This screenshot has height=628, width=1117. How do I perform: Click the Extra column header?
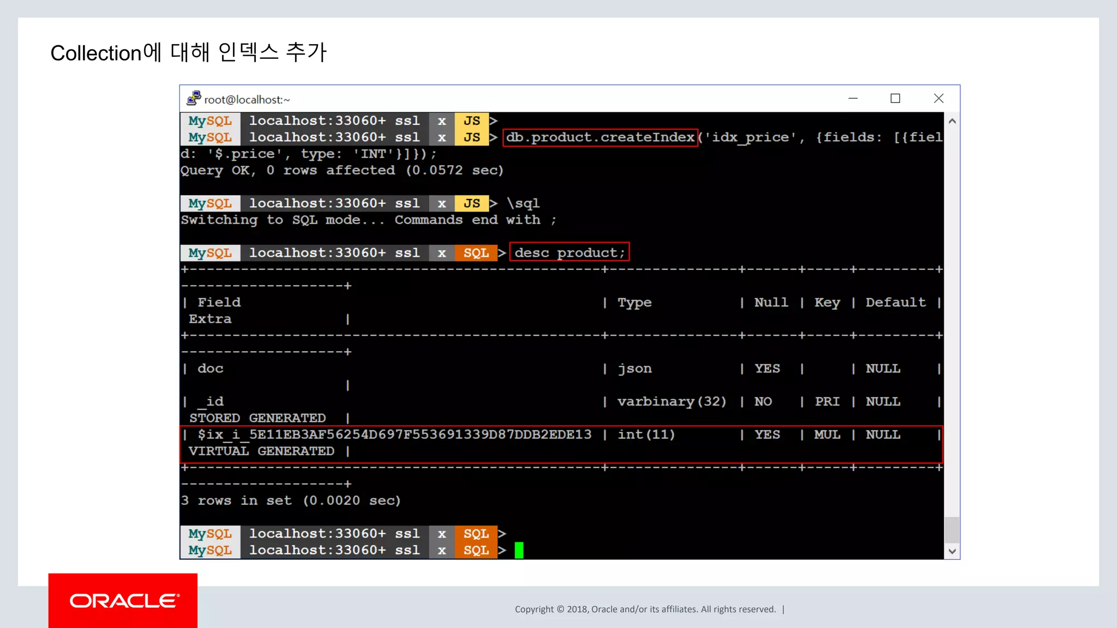pos(210,319)
